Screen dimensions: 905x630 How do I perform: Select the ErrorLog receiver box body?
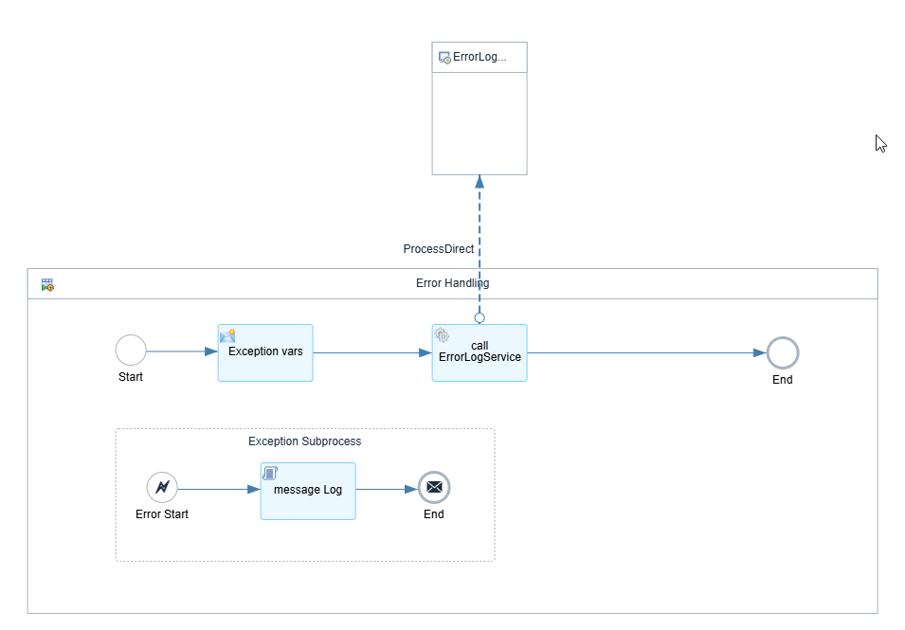480,123
